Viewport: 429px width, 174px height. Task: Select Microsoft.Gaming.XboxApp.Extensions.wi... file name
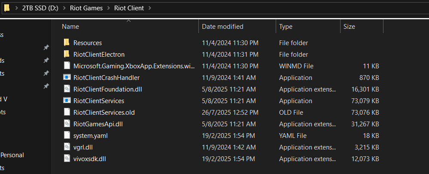134,66
